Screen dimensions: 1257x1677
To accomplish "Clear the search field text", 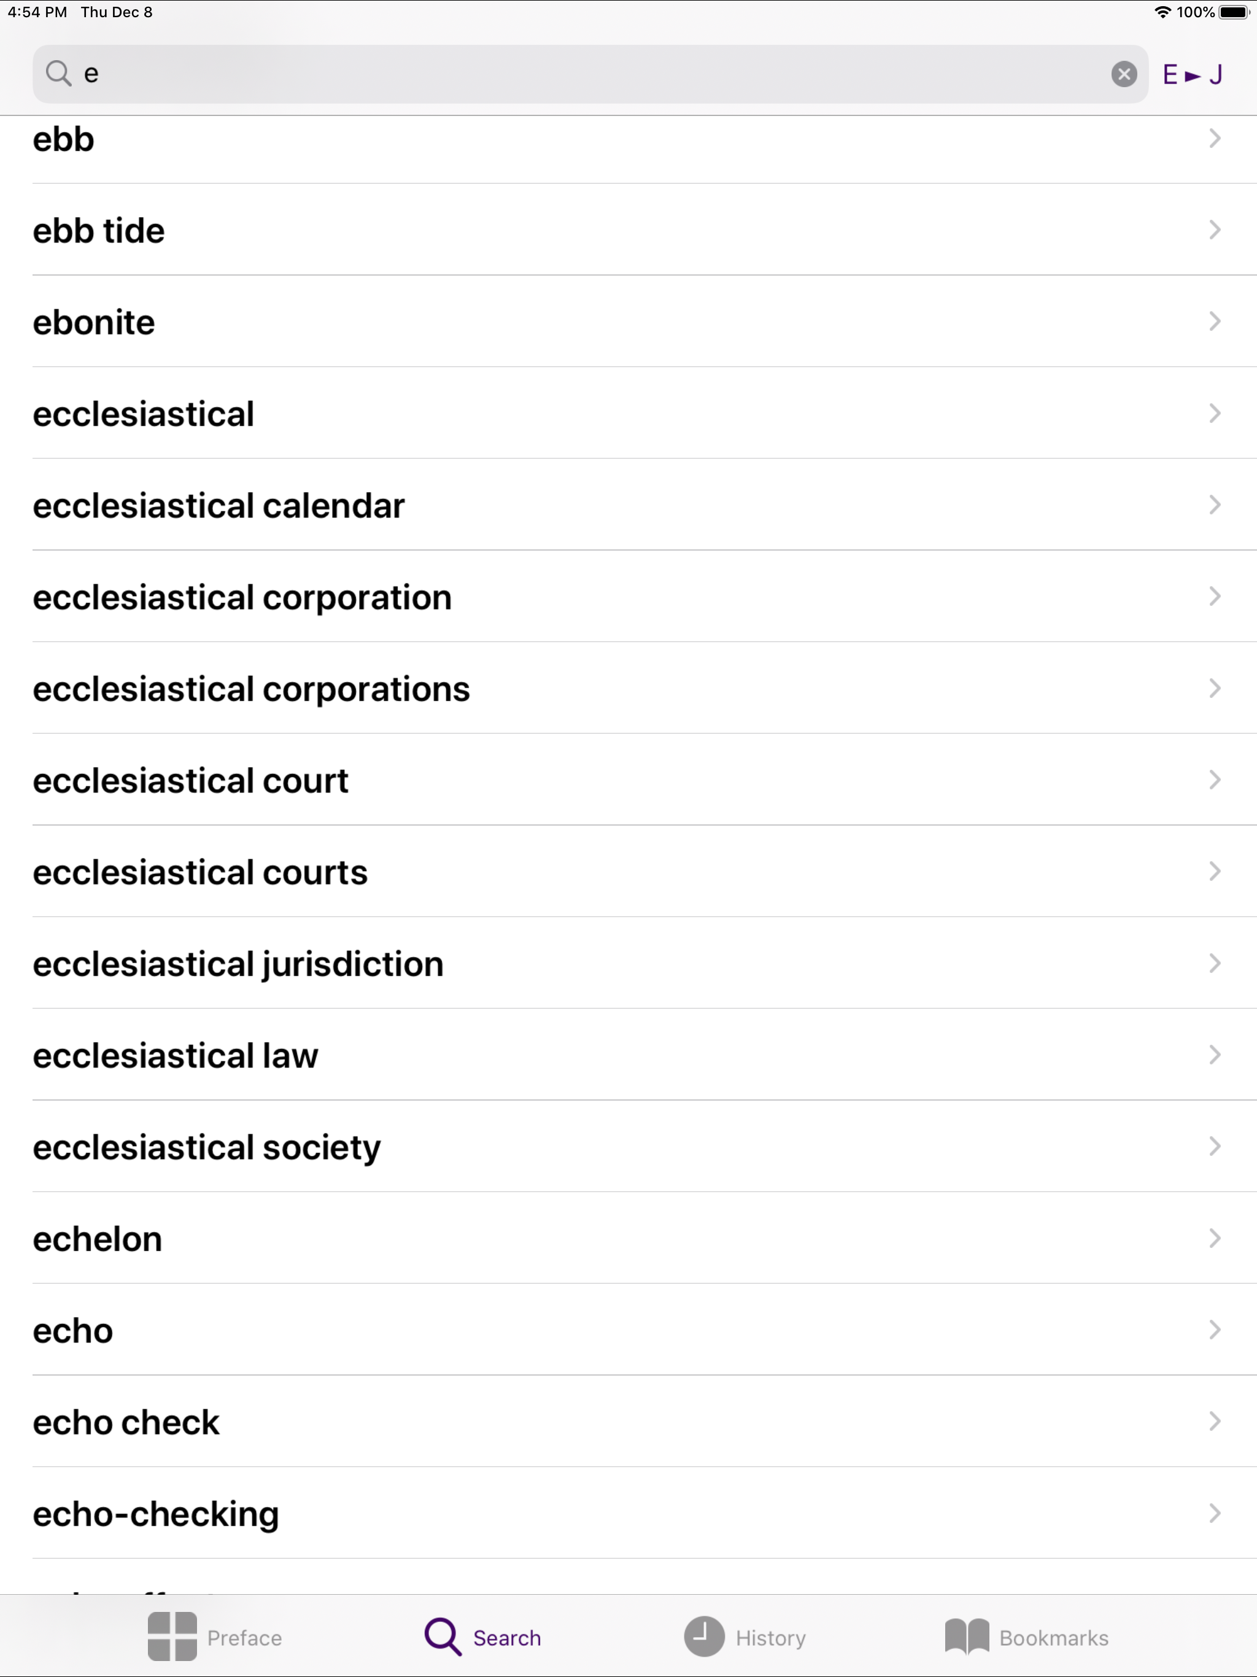I will click(1124, 74).
